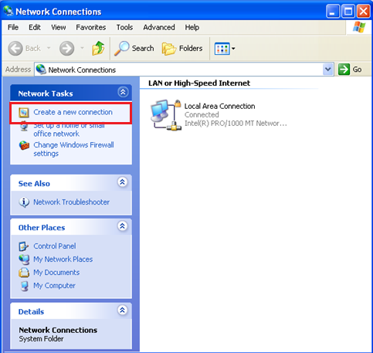Image resolution: width=373 pixels, height=353 pixels.
Task: Click the address bar Network Connections icon
Action: pos(41,70)
